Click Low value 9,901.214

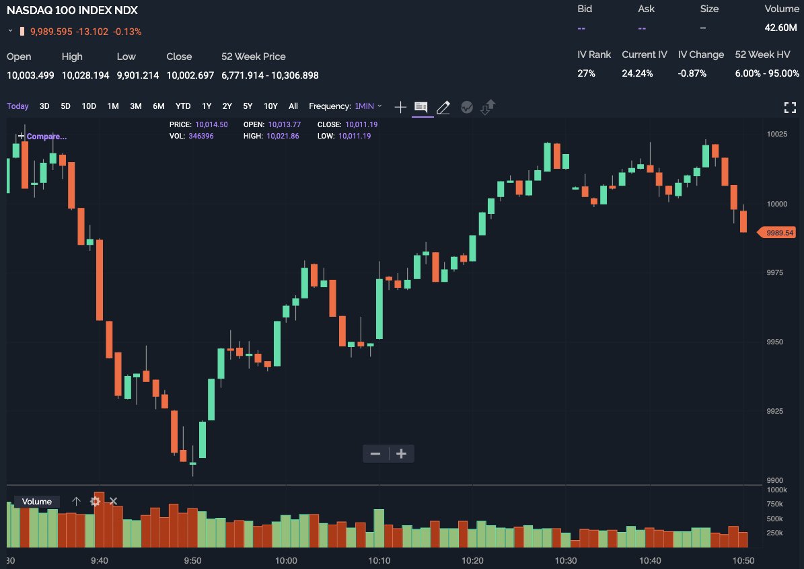click(138, 75)
